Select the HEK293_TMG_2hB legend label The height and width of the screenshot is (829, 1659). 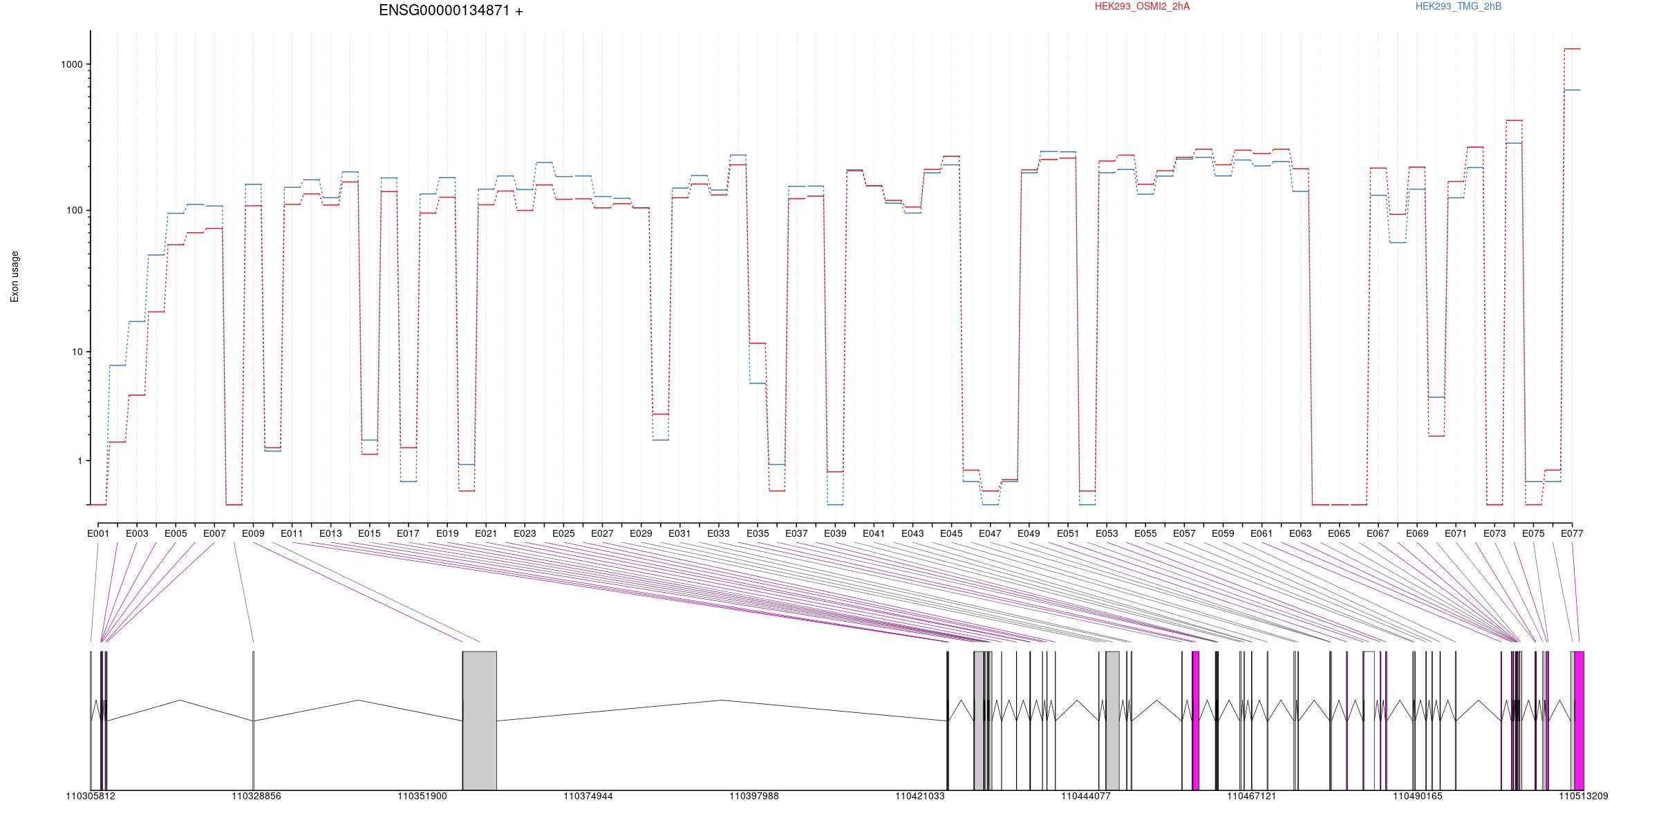(x=1459, y=6)
